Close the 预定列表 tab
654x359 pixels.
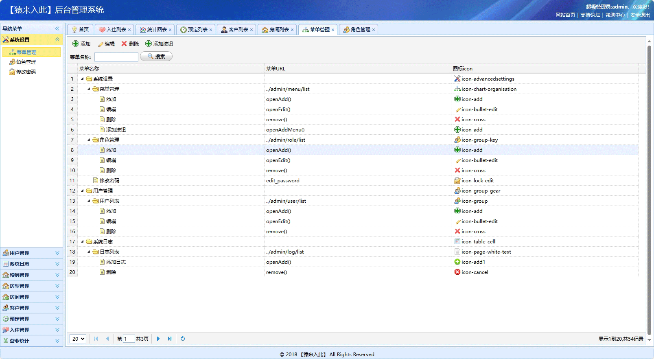click(x=211, y=30)
